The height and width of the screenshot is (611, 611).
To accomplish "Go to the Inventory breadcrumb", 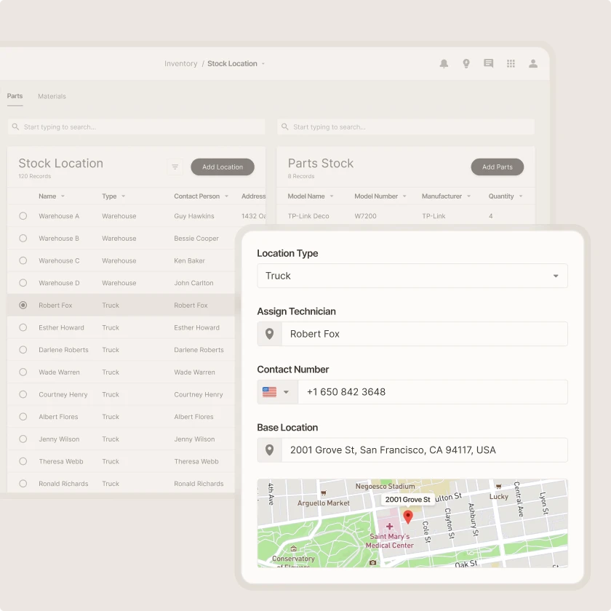I will 181,63.
